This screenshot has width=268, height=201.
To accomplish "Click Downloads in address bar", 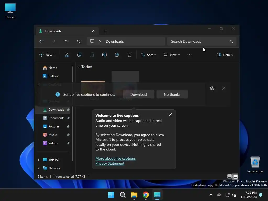I will (x=115, y=41).
